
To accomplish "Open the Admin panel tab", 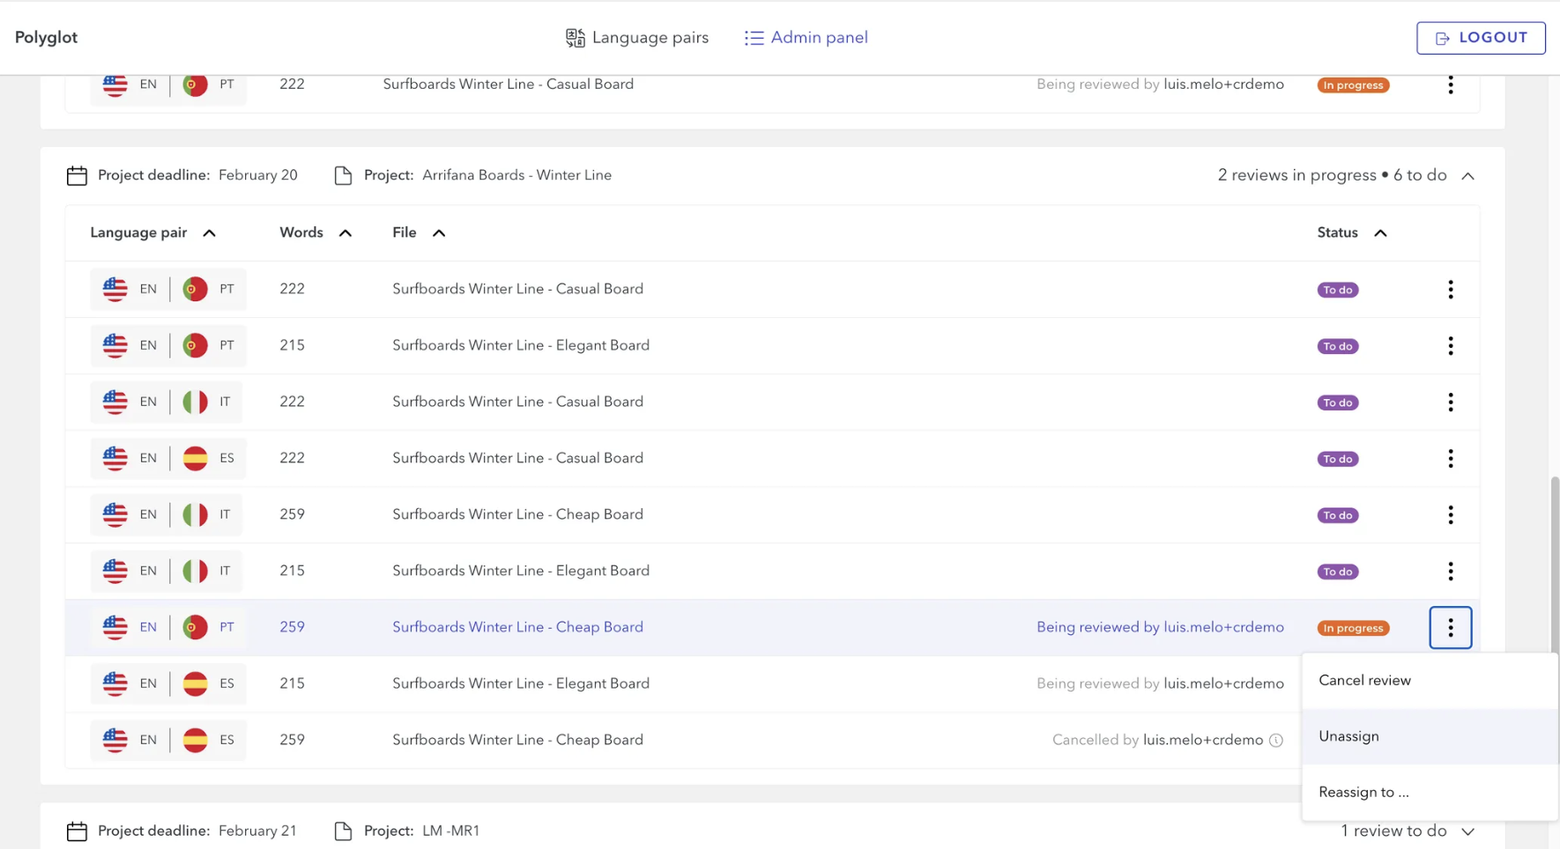I will [806, 37].
